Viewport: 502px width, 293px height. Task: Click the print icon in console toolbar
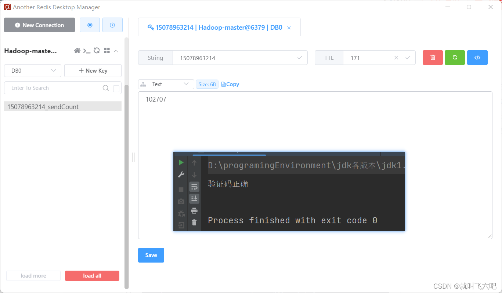pos(194,210)
